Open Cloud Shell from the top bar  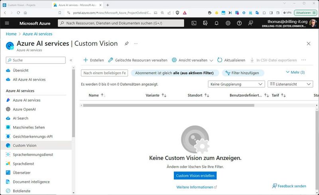click(x=194, y=23)
